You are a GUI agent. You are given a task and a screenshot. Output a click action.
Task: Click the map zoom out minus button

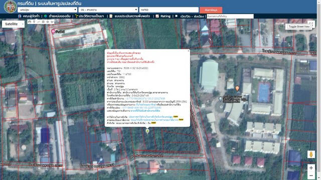pos(311,175)
